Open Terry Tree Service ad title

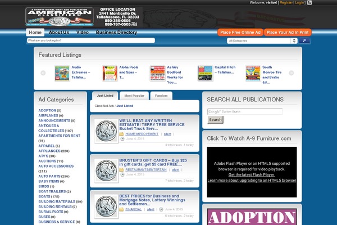pos(152,125)
